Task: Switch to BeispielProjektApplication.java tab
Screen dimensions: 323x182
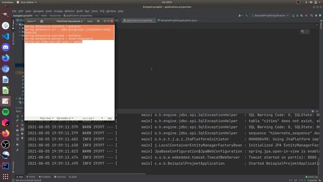Action: point(177,20)
